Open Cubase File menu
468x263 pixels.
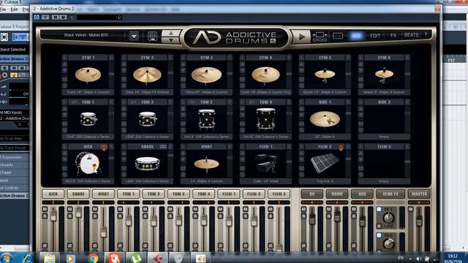pyautogui.click(x=3, y=9)
